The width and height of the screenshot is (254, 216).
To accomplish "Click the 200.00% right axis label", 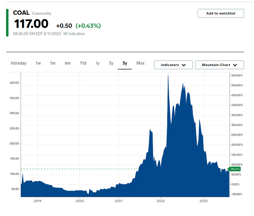I will click(237, 145).
